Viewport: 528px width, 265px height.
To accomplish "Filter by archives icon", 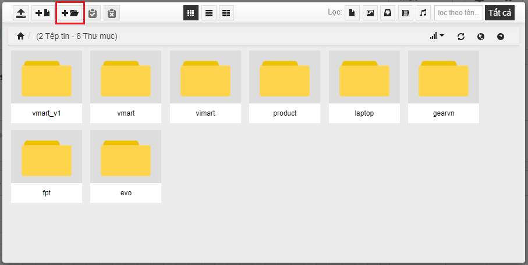I will (x=388, y=13).
